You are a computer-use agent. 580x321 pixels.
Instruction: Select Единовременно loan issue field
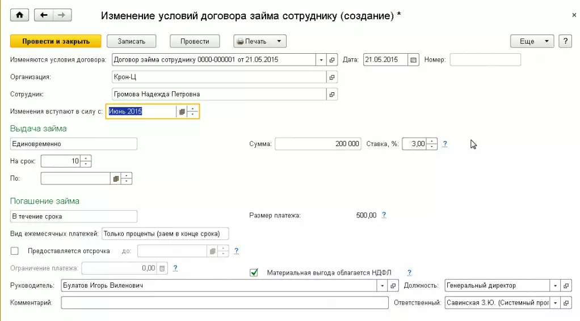tap(74, 144)
